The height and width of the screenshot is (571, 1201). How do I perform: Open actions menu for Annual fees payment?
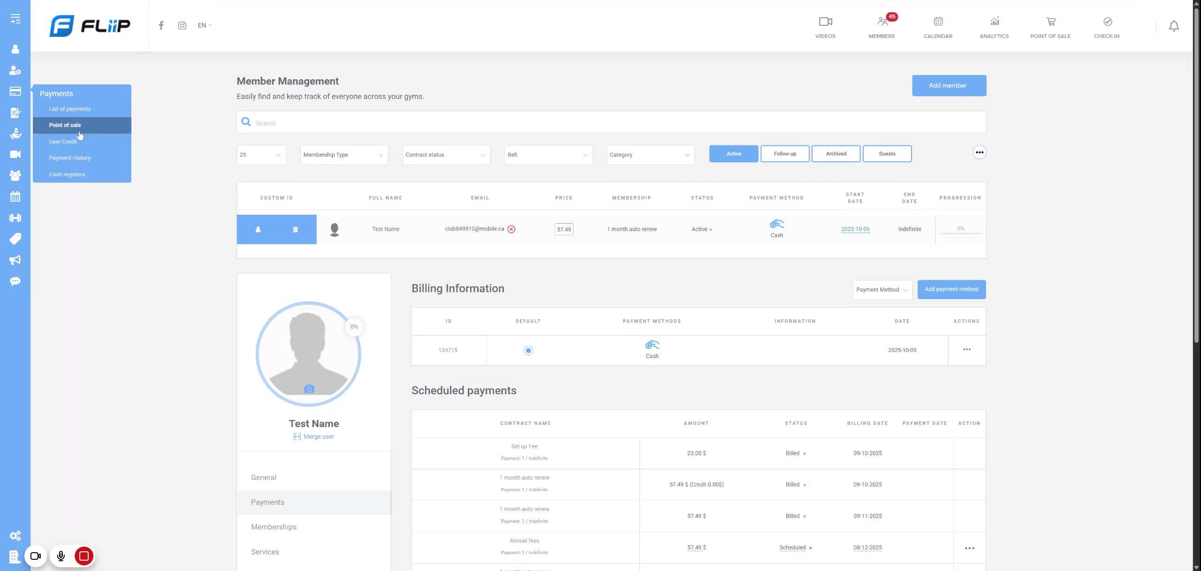coord(970,548)
